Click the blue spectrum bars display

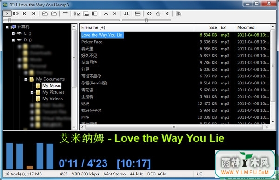click(x=30, y=156)
